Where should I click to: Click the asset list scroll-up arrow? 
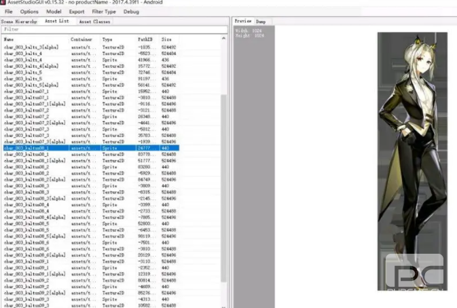pyautogui.click(x=223, y=39)
